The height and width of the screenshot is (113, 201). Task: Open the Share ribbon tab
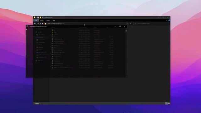pos(48,20)
